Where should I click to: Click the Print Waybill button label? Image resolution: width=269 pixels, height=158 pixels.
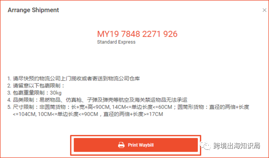pyautogui.click(x=141, y=145)
